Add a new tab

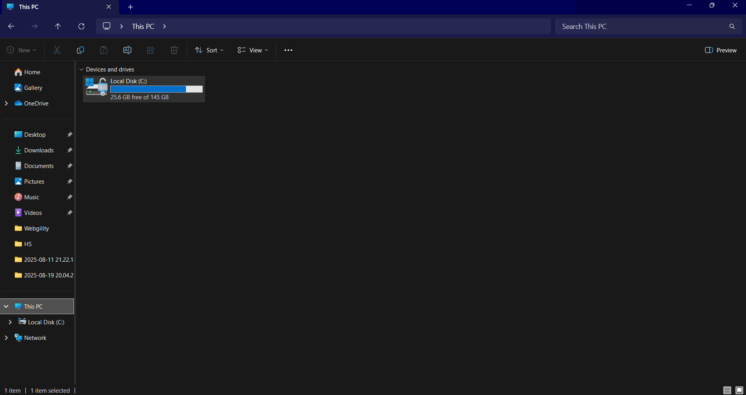[130, 7]
